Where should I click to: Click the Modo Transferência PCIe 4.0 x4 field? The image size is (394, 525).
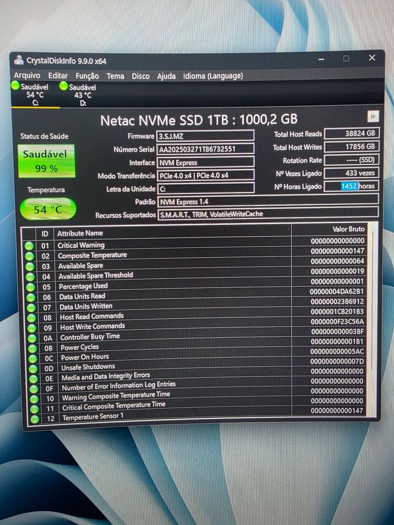[206, 176]
